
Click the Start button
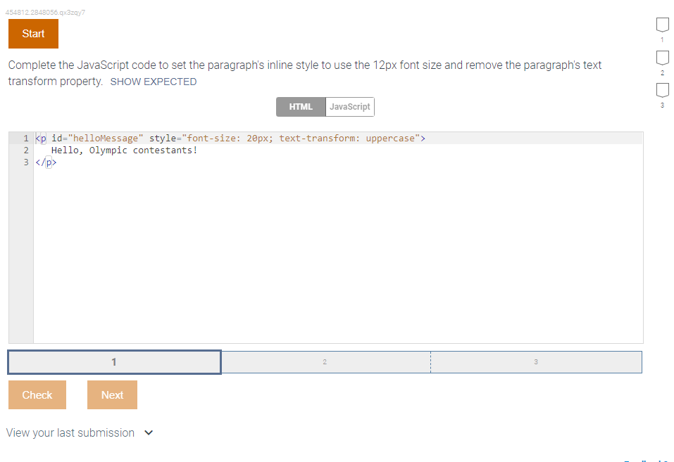tap(32, 33)
